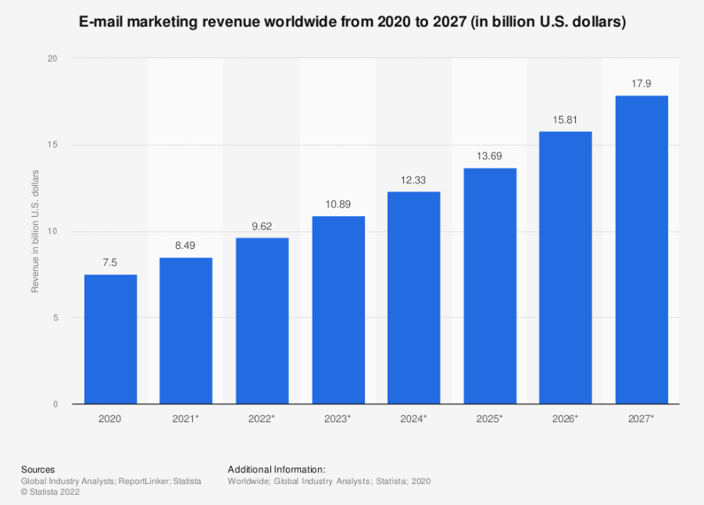The height and width of the screenshot is (505, 704).
Task: Click the 17.9 value label
Action: click(641, 84)
